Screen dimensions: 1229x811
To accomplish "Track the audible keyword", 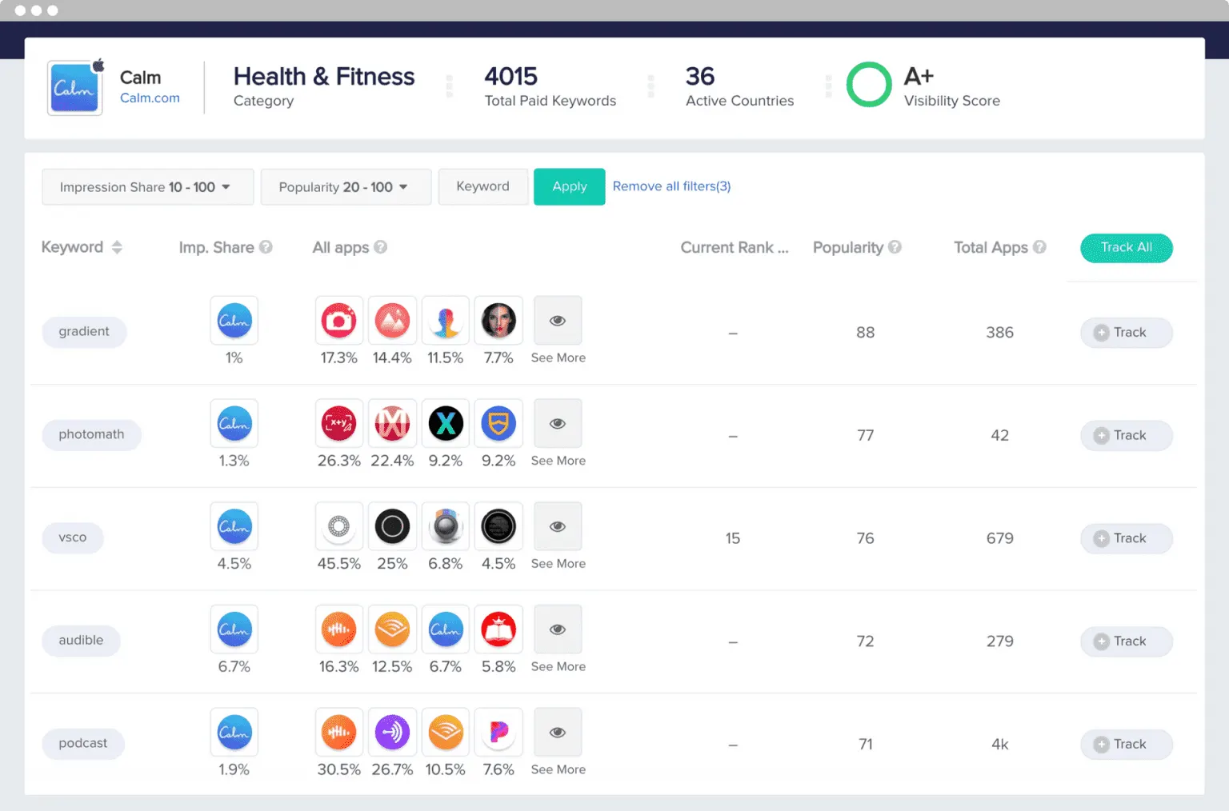I will pyautogui.click(x=1127, y=641).
